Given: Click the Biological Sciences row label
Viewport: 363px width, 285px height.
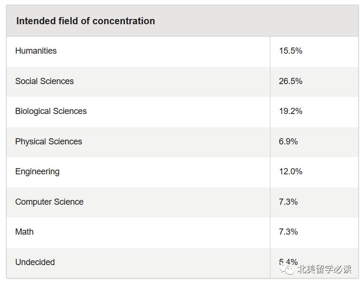Looking at the screenshot, I should coord(51,111).
